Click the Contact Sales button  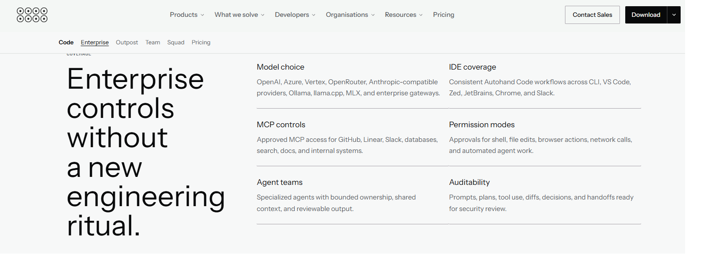pyautogui.click(x=592, y=15)
